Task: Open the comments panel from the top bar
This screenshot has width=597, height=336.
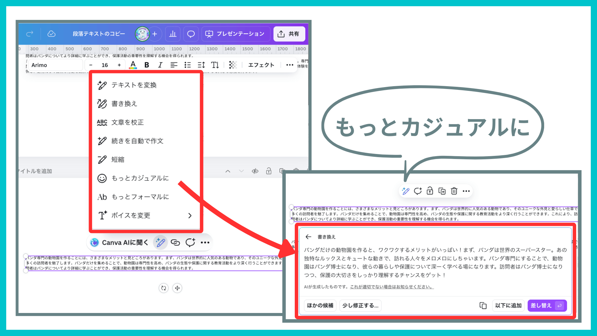Action: 191,34
